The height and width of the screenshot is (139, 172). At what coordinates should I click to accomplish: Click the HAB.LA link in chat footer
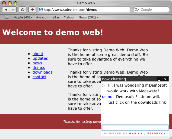coord(136,134)
